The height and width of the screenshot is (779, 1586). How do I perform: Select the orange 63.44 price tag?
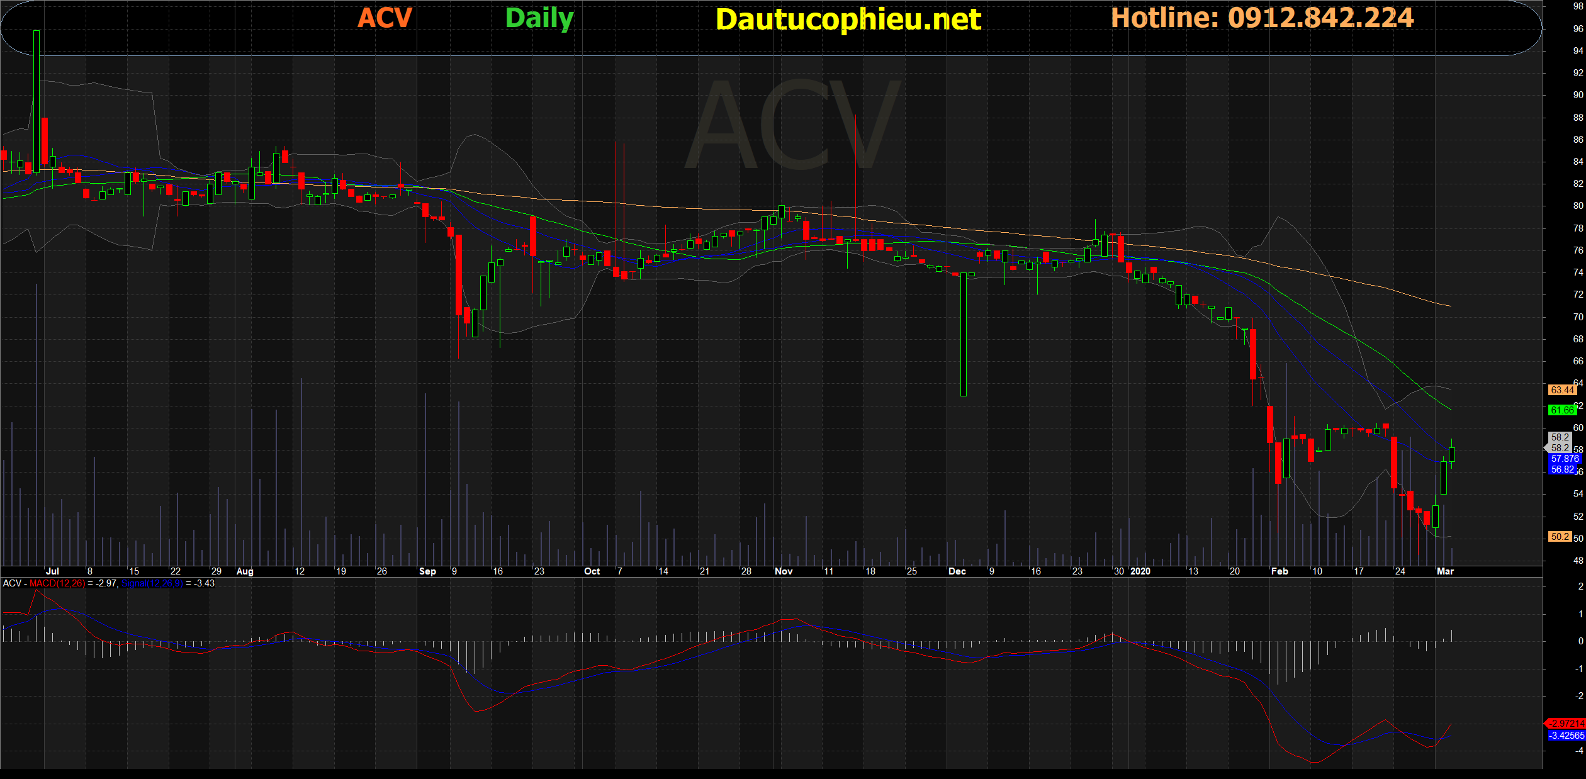pyautogui.click(x=1561, y=390)
